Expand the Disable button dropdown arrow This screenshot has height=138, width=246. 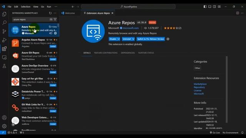coord(119,39)
